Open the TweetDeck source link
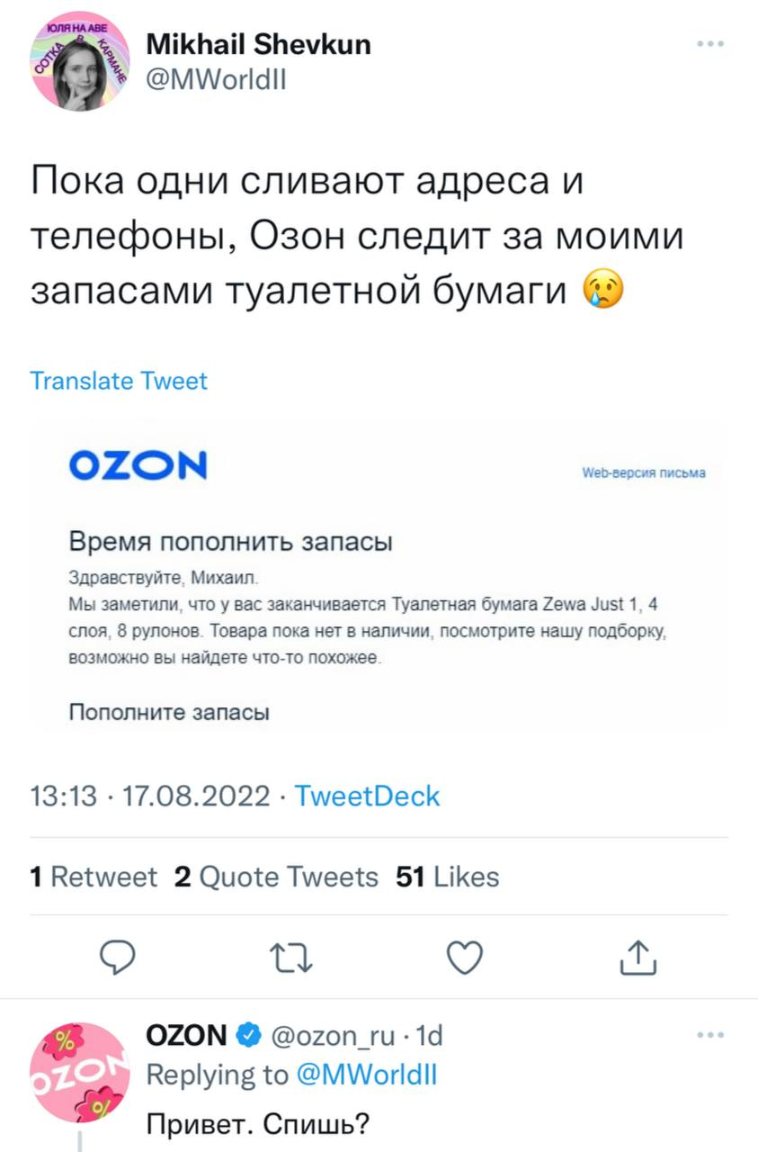Screen dimensions: 758x1152 (x=367, y=796)
